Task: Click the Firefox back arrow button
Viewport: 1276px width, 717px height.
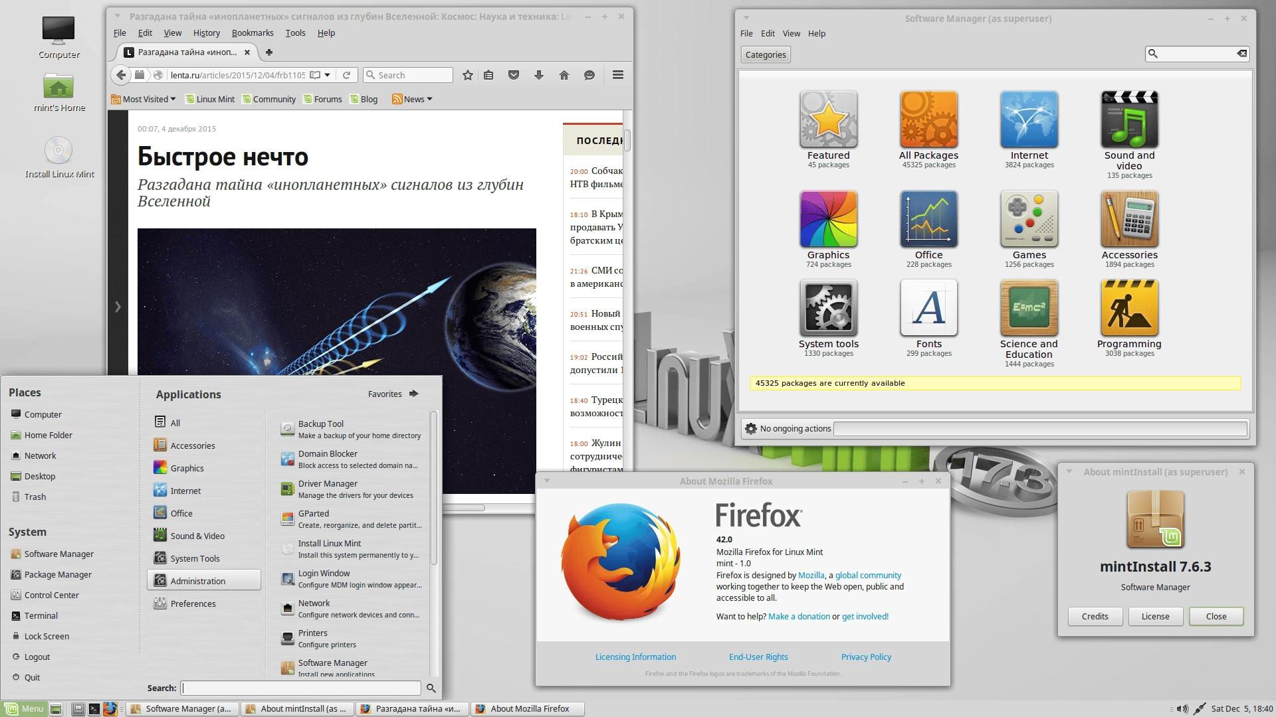Action: pos(121,75)
